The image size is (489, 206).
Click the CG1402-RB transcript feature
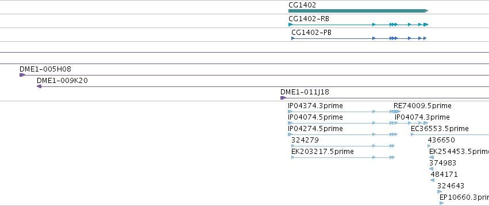click(x=359, y=25)
